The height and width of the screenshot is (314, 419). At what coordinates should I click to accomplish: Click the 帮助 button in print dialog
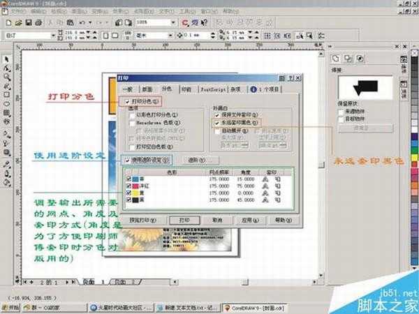(x=284, y=220)
